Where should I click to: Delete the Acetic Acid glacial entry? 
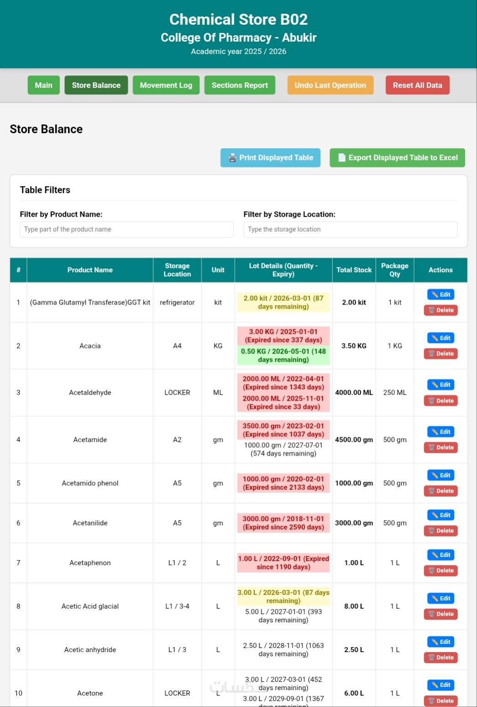[x=440, y=614]
